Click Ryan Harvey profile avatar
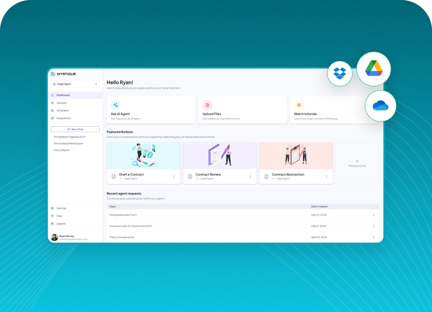 [x=54, y=237]
